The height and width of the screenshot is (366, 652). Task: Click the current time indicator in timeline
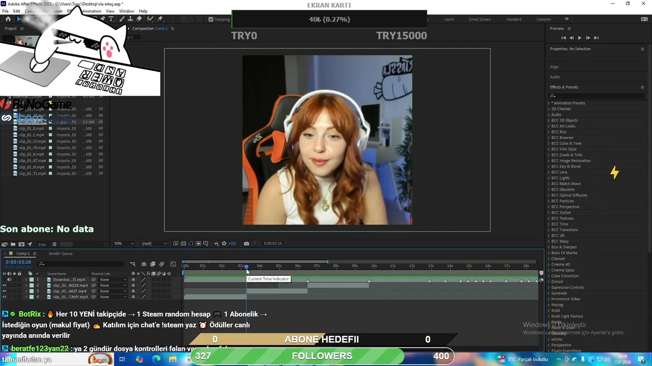246,267
